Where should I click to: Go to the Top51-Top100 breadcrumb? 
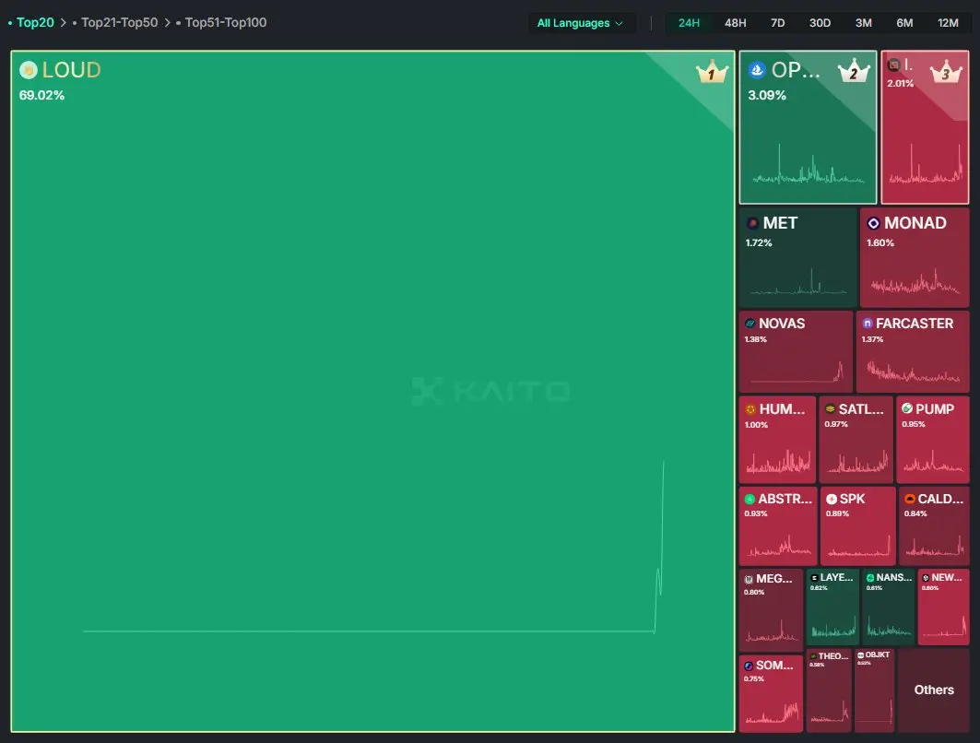click(x=226, y=22)
